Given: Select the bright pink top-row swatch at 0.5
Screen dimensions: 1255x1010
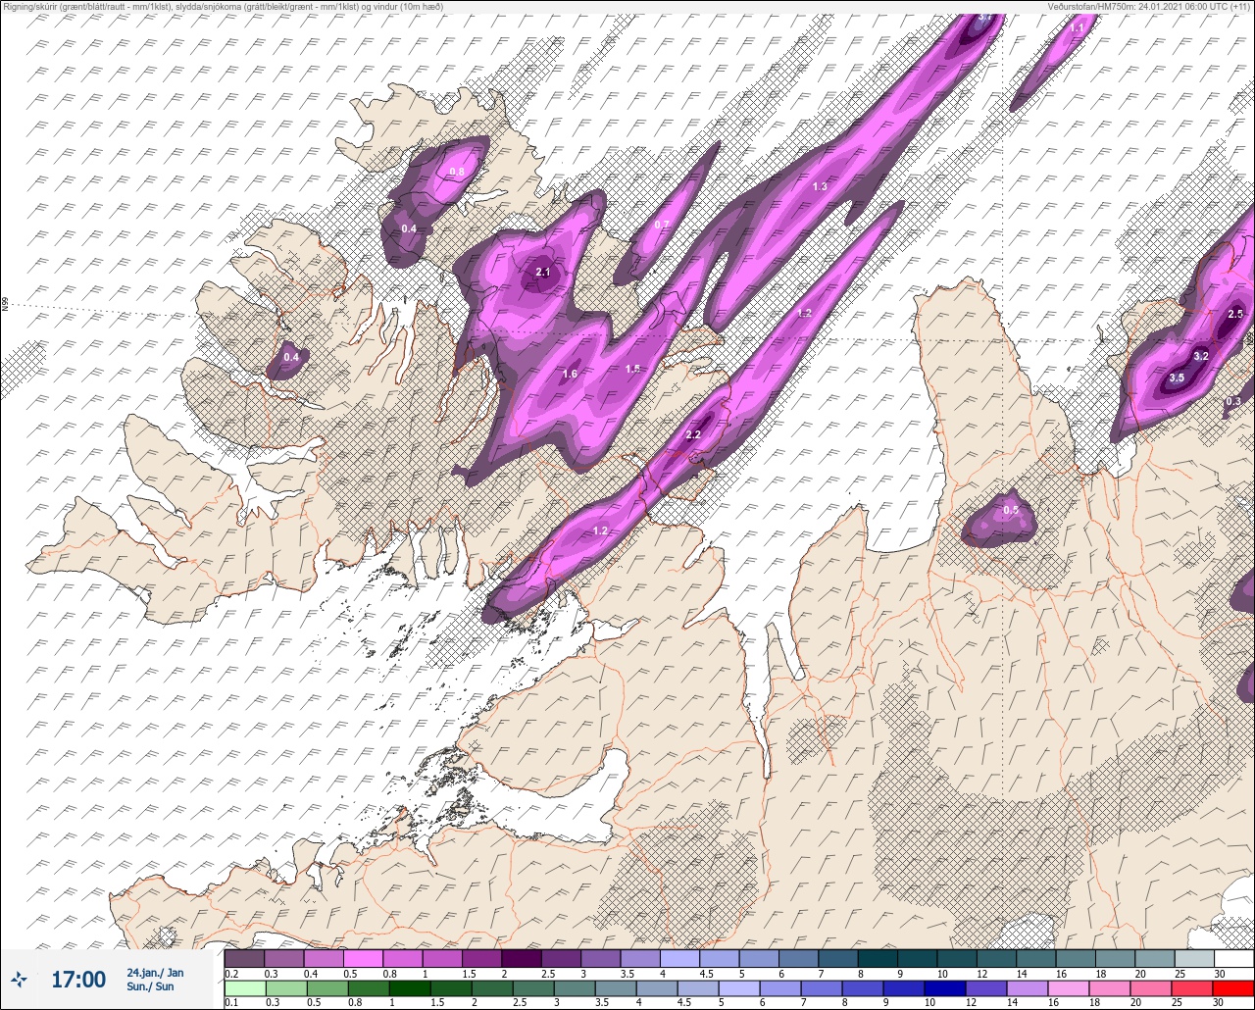Looking at the screenshot, I should tap(363, 958).
